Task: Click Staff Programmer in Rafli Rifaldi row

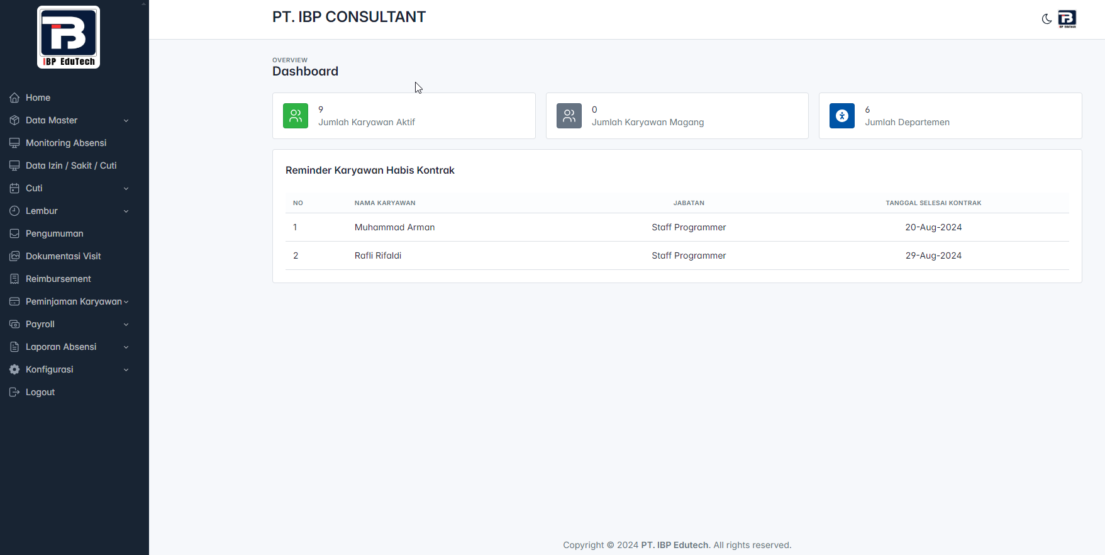Action: (689, 255)
